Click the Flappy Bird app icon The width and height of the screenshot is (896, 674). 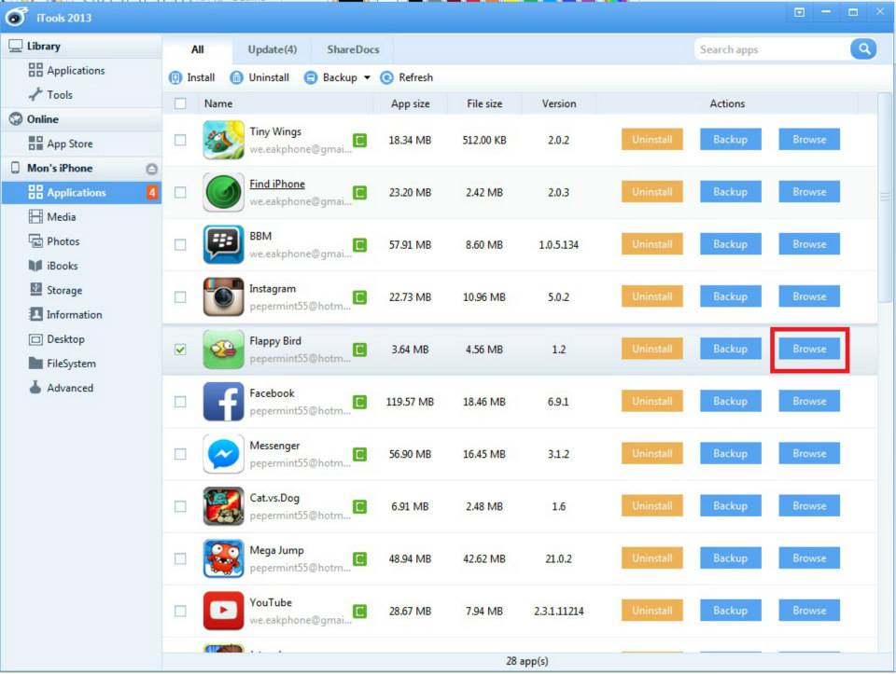coord(223,350)
